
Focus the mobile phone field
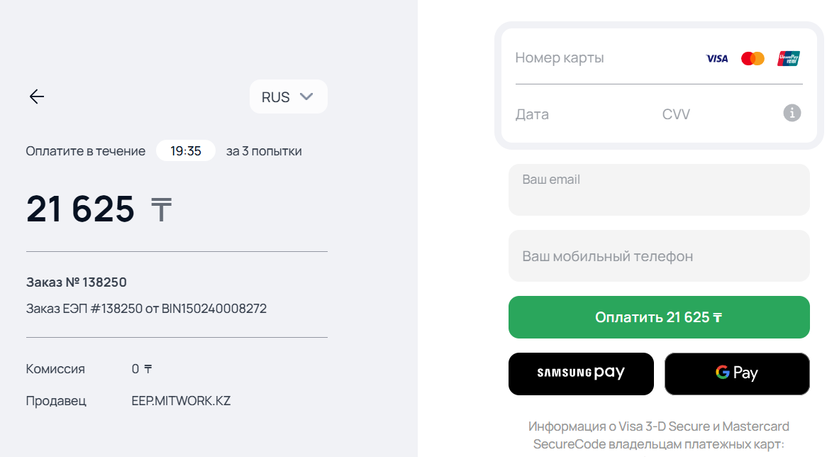point(658,256)
